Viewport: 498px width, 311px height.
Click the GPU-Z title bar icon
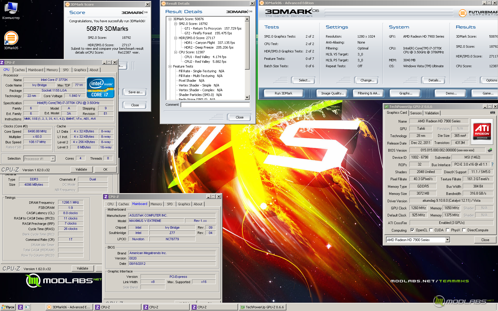tap(387, 107)
